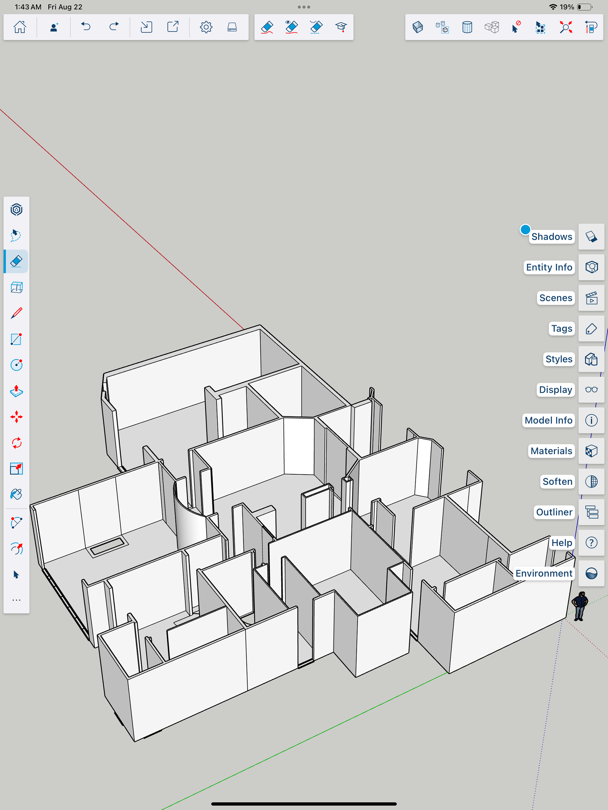Click the Entity Info label
This screenshot has height=810, width=608.
[549, 267]
